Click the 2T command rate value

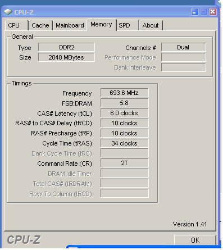click(125, 163)
